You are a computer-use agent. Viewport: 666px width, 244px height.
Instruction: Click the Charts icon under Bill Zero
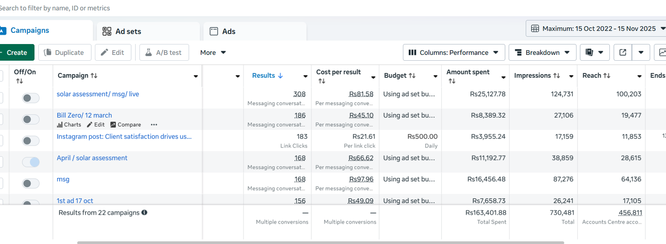tap(60, 125)
